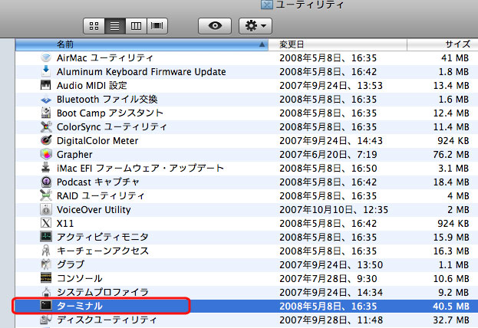Select the キーチェーンアクセス name

tap(103, 251)
